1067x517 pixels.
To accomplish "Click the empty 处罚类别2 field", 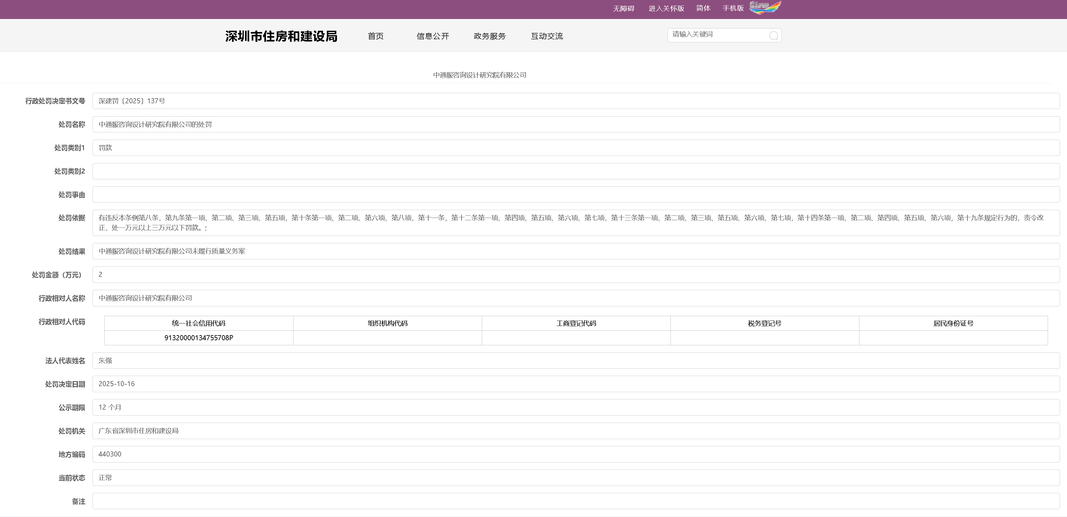I will (x=576, y=171).
